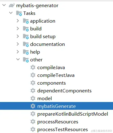Click the folder icon of the build setup group
Image resolution: width=113 pixels, height=133 pixels.
pyautogui.click(x=26, y=37)
